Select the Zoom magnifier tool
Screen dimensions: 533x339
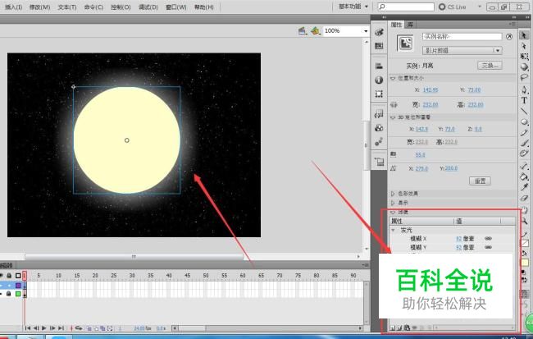(x=524, y=222)
